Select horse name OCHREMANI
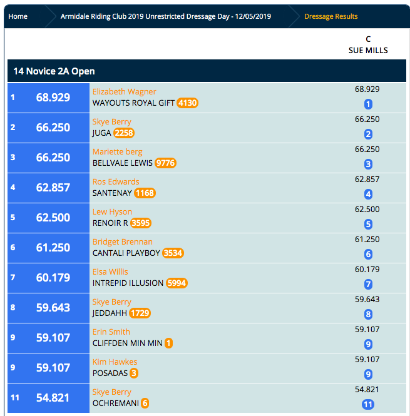The width and height of the screenshot is (410, 416). (x=116, y=403)
